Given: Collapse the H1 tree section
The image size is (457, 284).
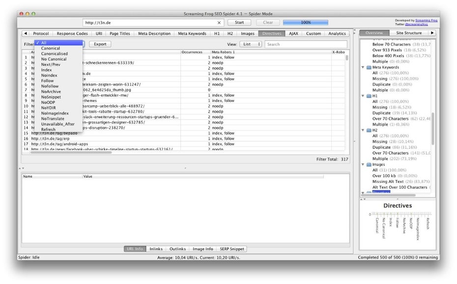Looking at the screenshot, I should coord(363,96).
